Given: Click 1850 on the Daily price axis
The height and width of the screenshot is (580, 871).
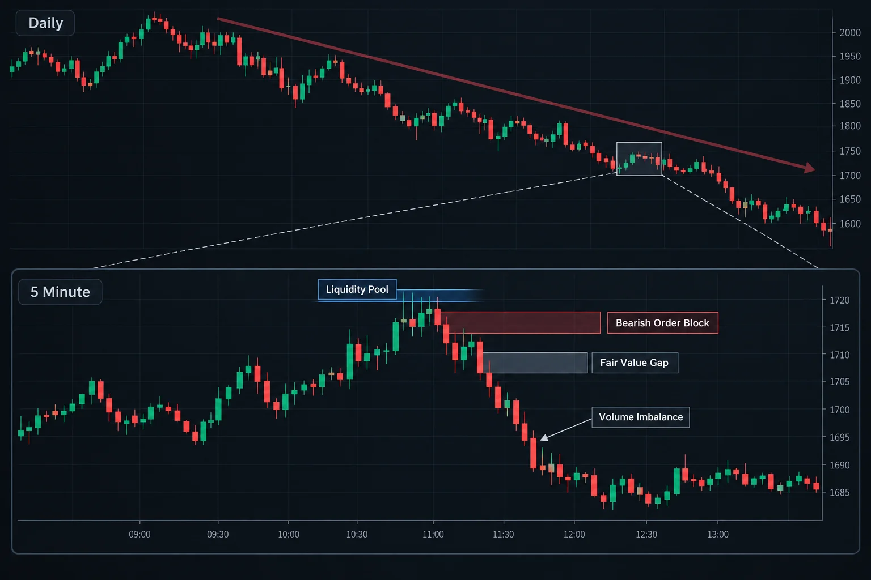Looking at the screenshot, I should (x=850, y=104).
